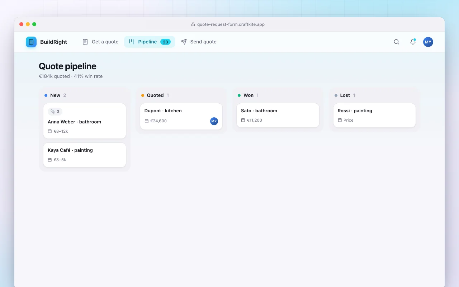The image size is (459, 287).
Task: Click the MY assignee avatar on Dupont card
Action: [214, 121]
